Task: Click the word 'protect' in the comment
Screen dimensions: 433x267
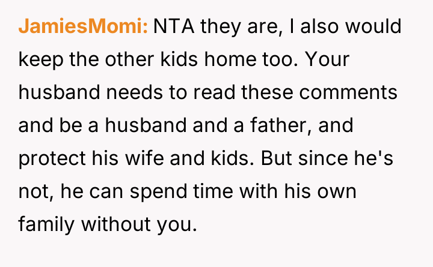Action: pyautogui.click(x=51, y=160)
